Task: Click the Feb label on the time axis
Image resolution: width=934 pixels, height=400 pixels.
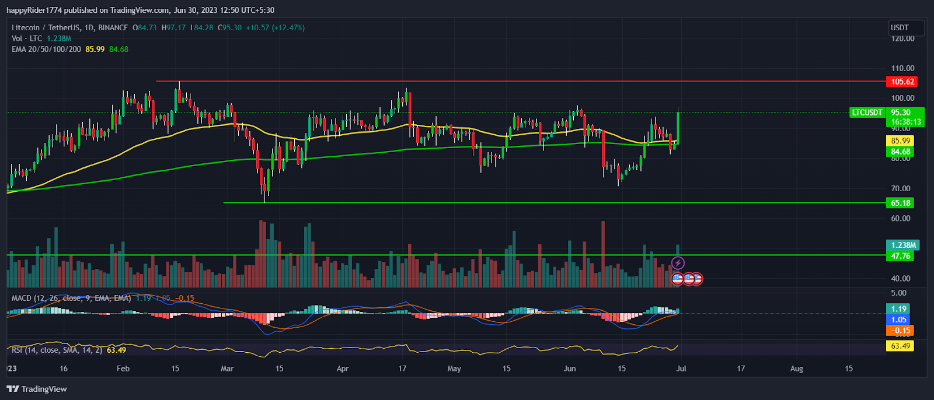Action: (x=123, y=369)
